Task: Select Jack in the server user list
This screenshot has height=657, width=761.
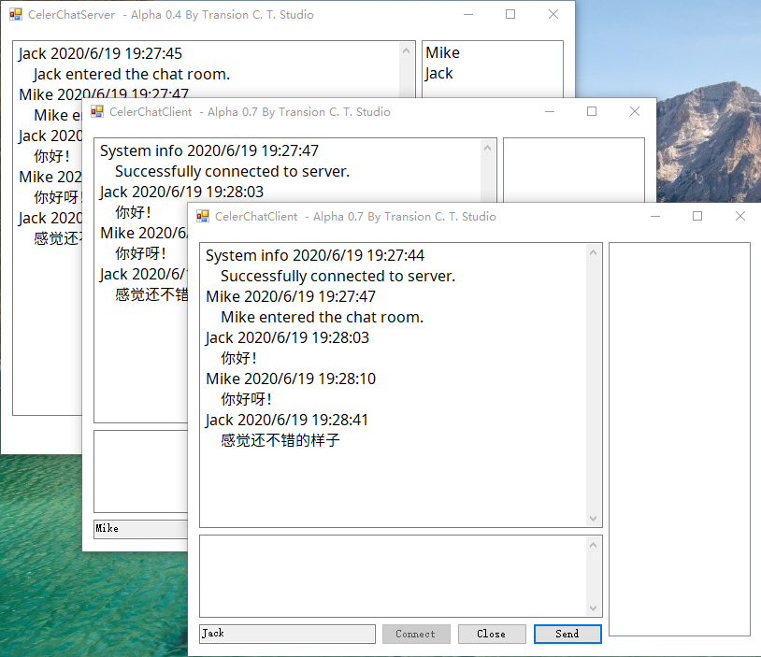Action: click(x=439, y=73)
